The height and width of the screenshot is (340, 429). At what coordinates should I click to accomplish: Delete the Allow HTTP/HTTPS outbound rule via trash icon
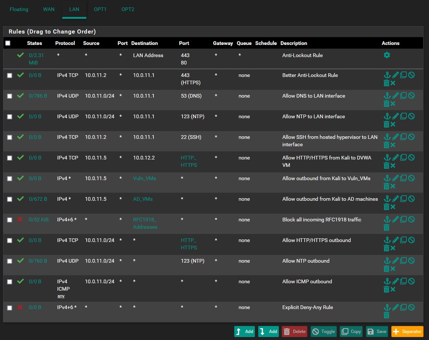(x=386, y=248)
